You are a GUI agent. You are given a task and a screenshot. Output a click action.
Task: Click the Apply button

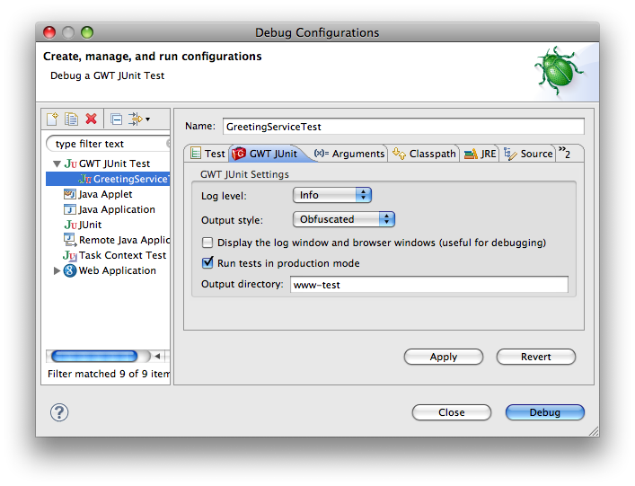click(444, 357)
